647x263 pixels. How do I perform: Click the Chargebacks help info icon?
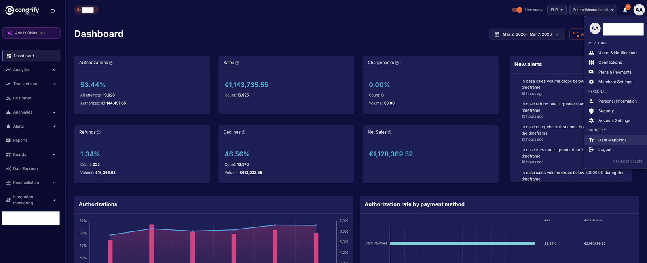pyautogui.click(x=397, y=63)
